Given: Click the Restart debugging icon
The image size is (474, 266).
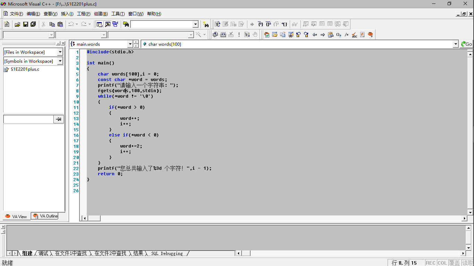Looking at the screenshot, I should coord(218,24).
